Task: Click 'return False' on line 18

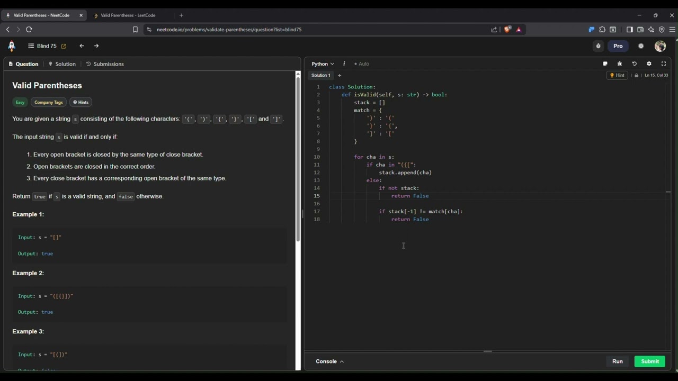Action: [410, 219]
